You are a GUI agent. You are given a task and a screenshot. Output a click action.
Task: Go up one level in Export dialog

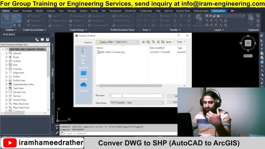click(148, 42)
